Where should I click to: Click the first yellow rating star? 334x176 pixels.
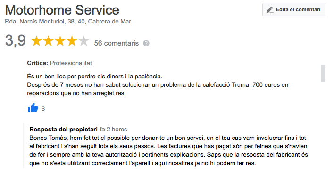(37, 41)
